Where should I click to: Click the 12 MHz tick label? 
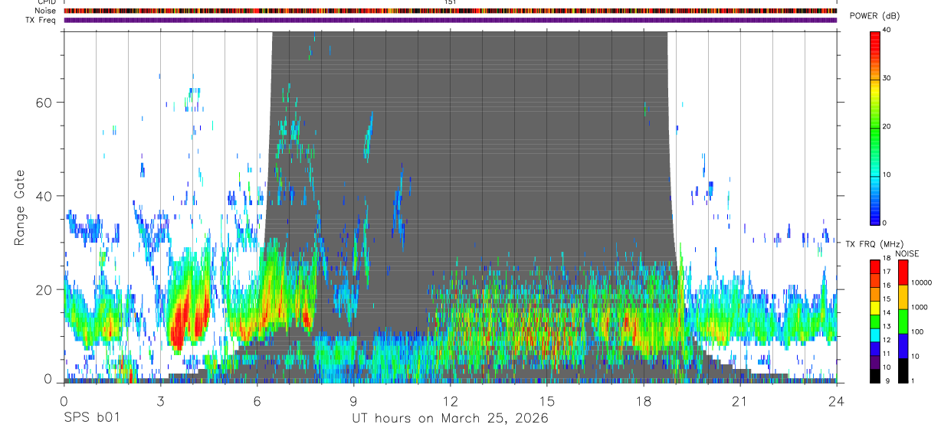[x=887, y=340]
